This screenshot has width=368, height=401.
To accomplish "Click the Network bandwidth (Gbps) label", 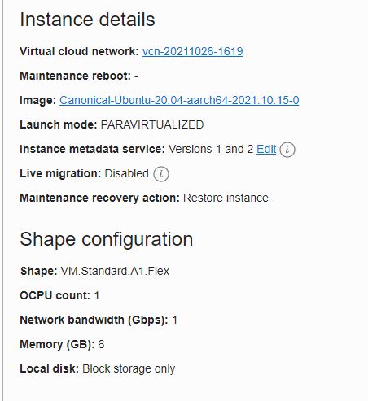I will click(94, 320).
